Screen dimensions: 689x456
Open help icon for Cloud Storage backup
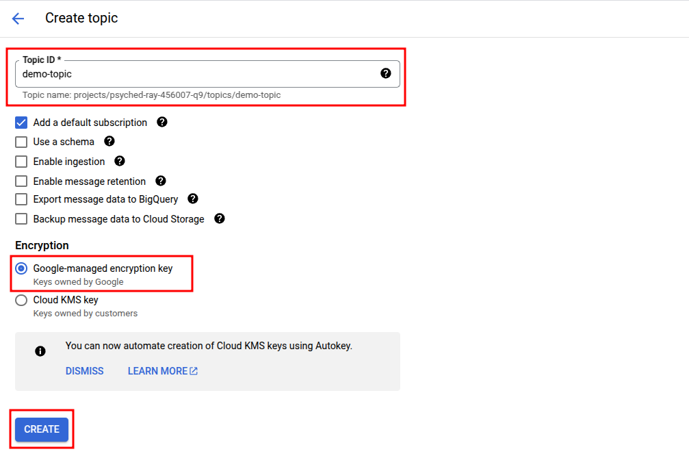220,218
